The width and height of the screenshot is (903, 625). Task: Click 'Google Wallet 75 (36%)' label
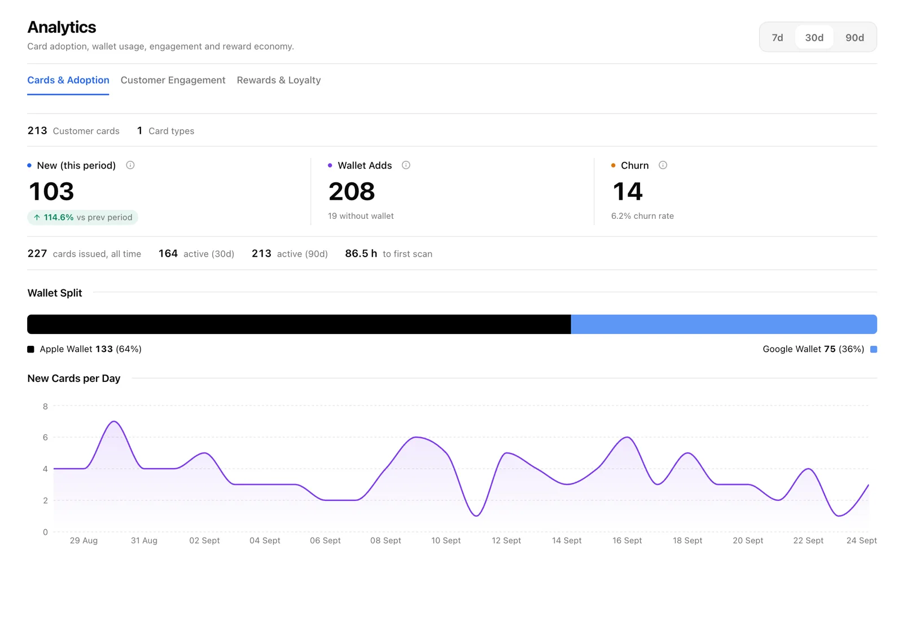[x=813, y=349]
